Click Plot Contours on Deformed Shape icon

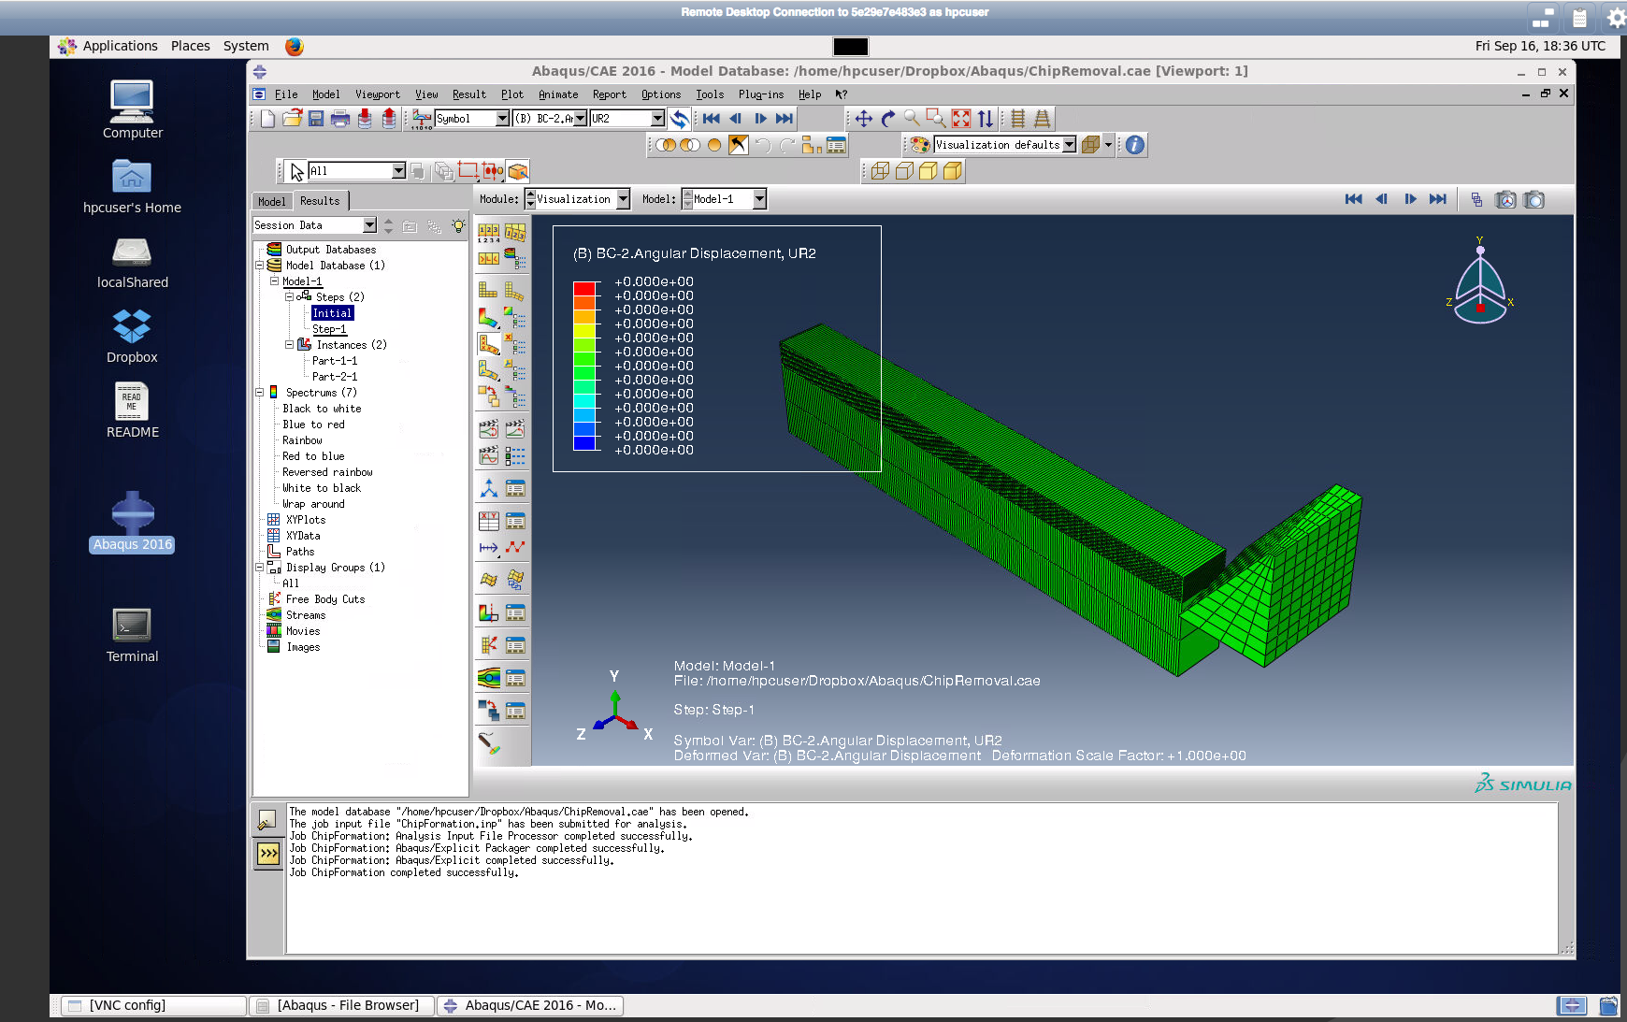[488, 318]
